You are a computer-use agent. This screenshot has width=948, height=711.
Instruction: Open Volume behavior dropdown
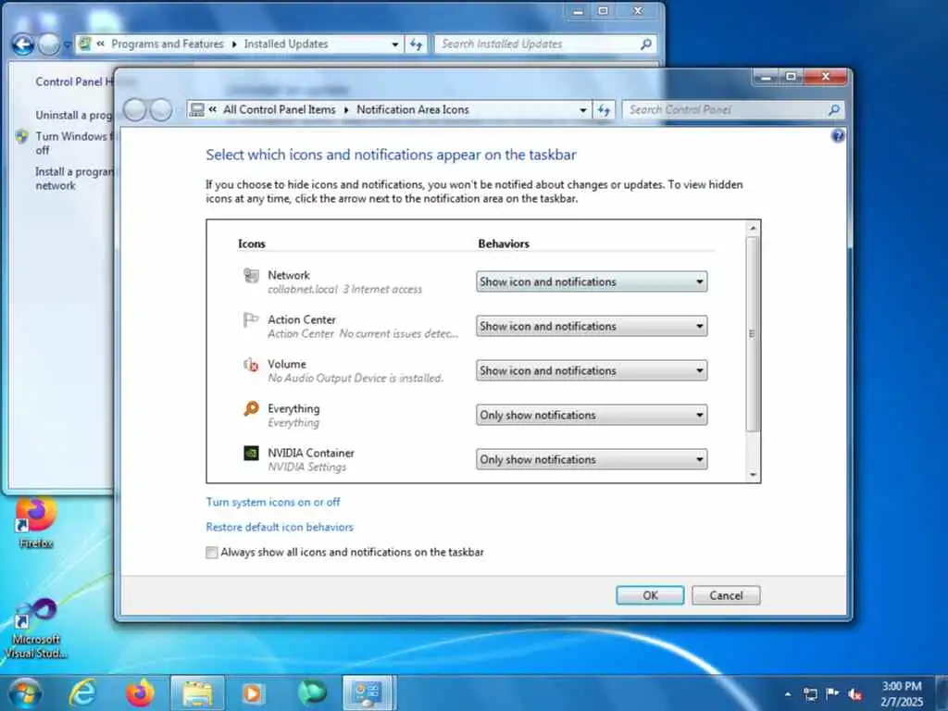pos(592,370)
